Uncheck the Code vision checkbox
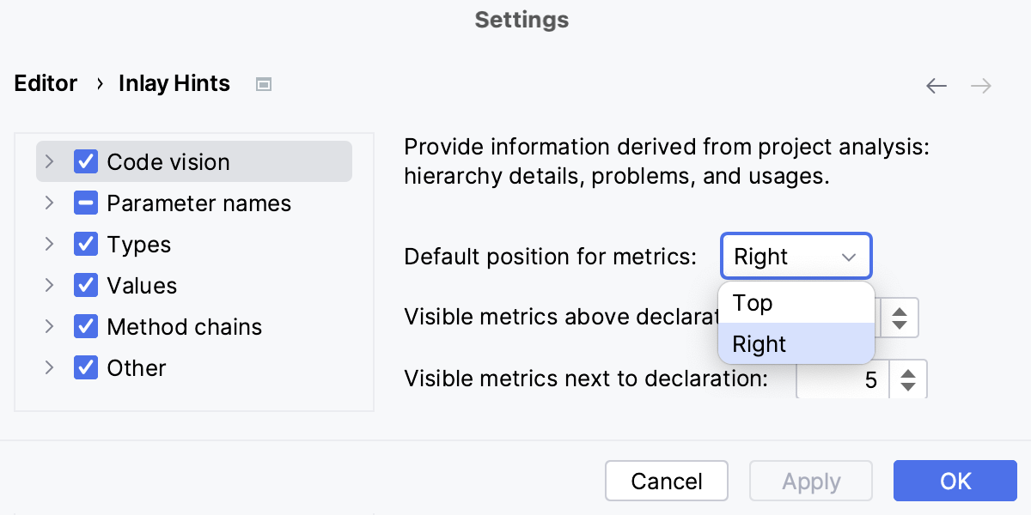This screenshot has width=1031, height=515. (x=85, y=161)
